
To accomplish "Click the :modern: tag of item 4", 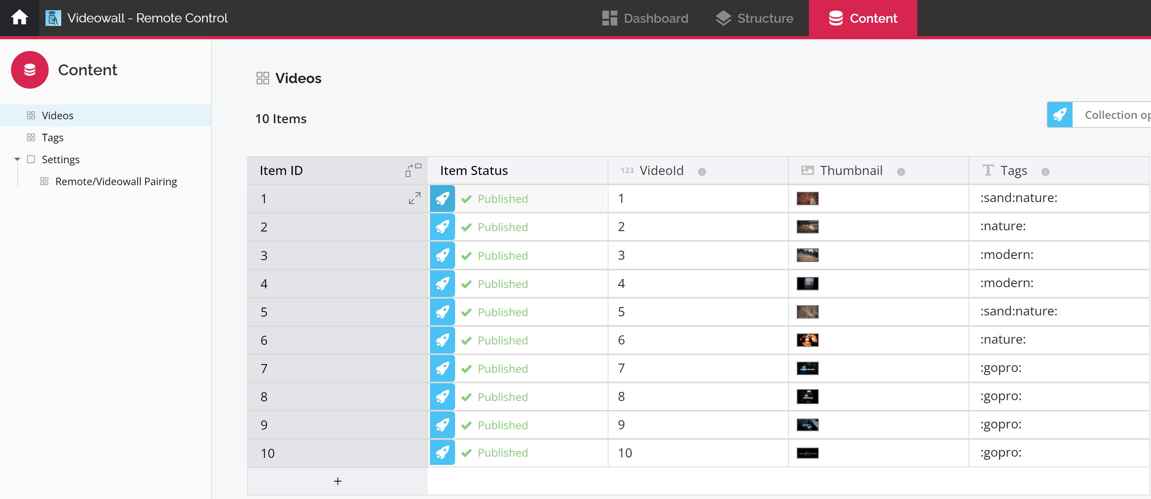I will coord(1007,283).
